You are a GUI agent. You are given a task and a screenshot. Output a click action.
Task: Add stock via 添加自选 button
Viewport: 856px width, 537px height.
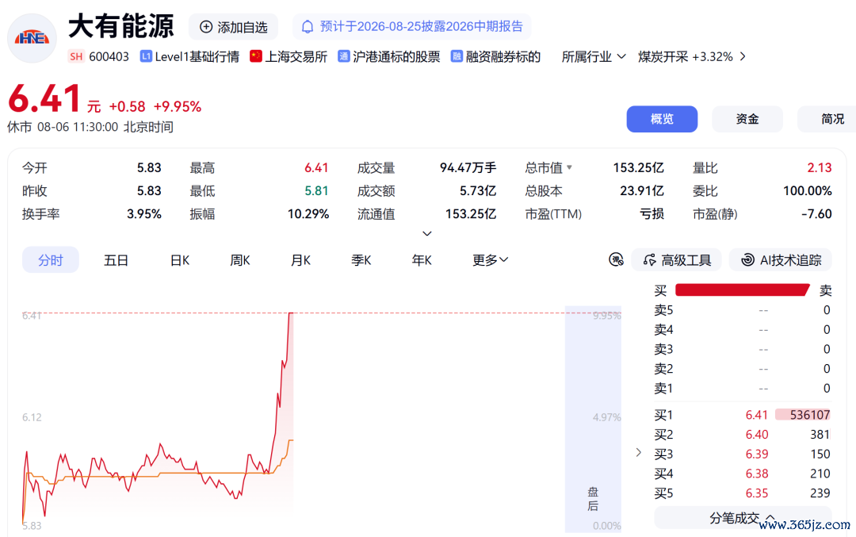pos(233,27)
